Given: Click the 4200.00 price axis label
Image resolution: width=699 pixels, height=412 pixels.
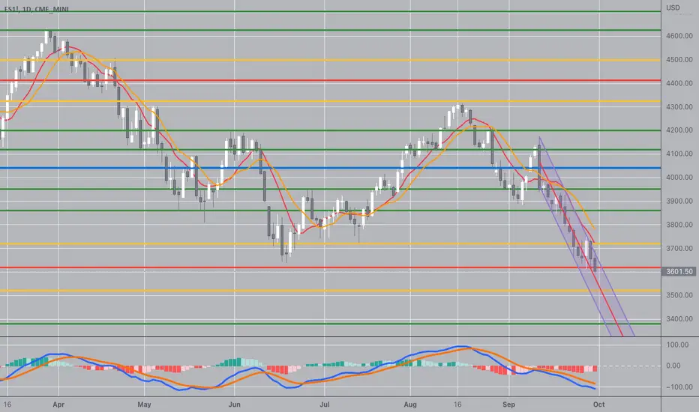Looking at the screenshot, I should coord(679,130).
